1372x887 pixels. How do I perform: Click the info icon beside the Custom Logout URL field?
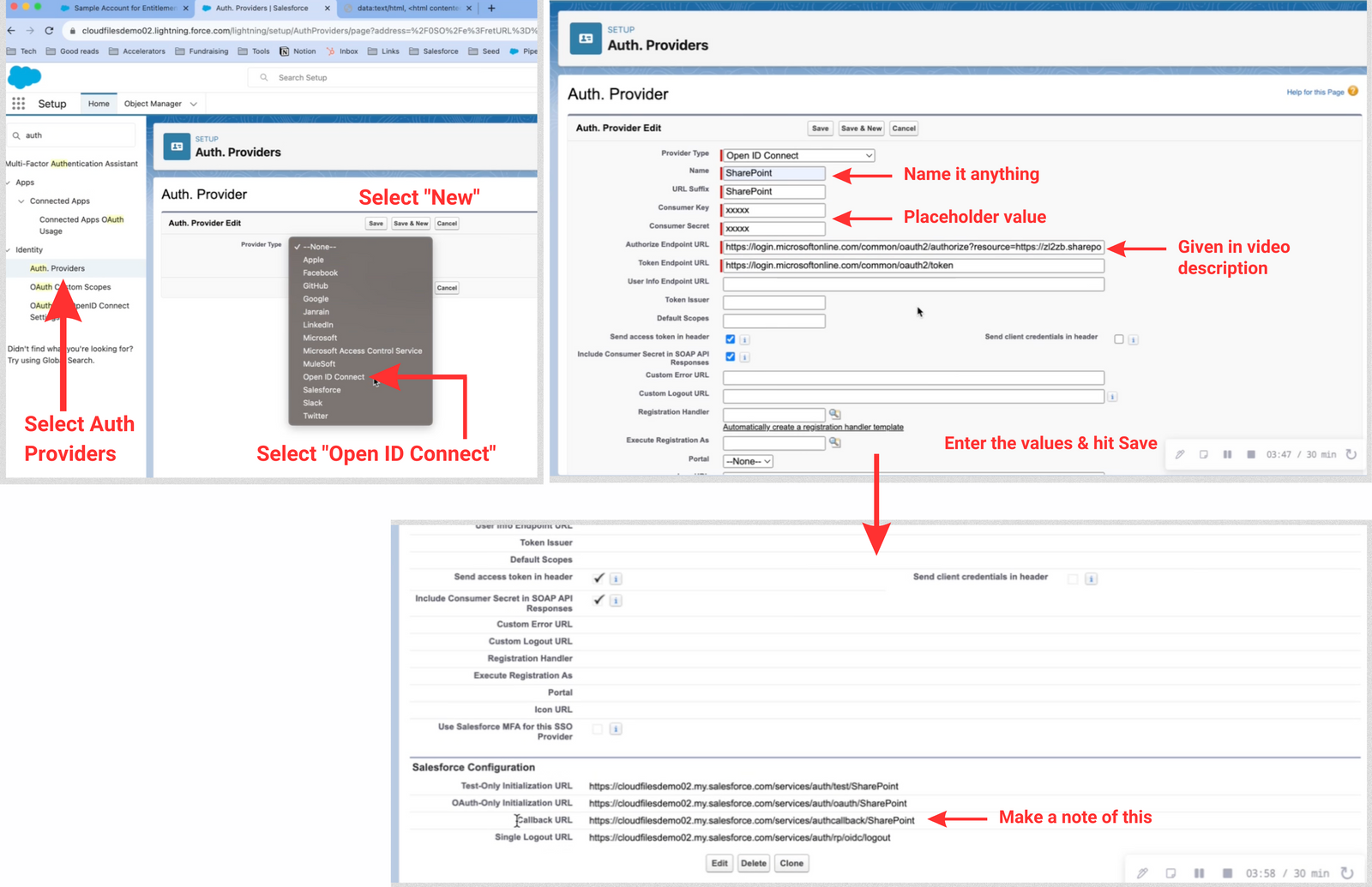[1112, 397]
